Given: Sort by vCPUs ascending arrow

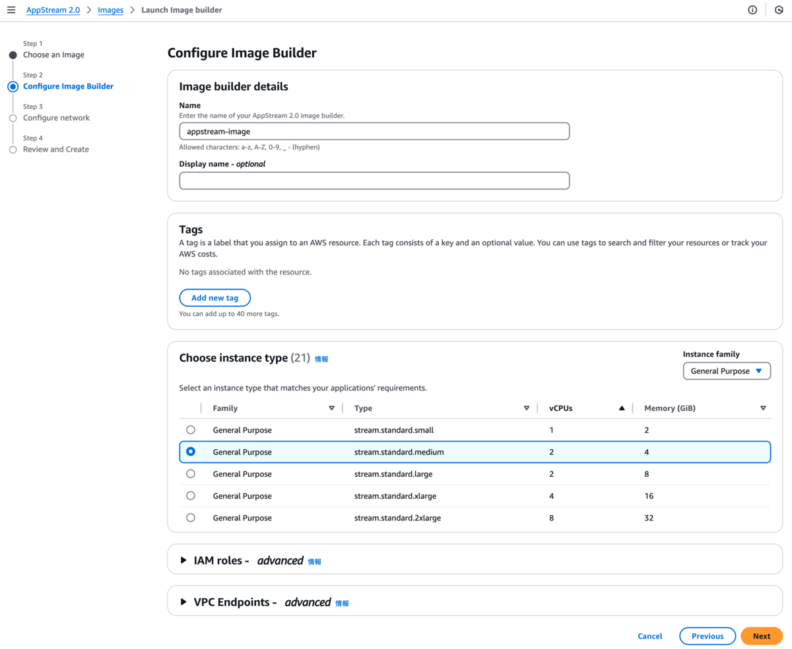Looking at the screenshot, I should [622, 408].
